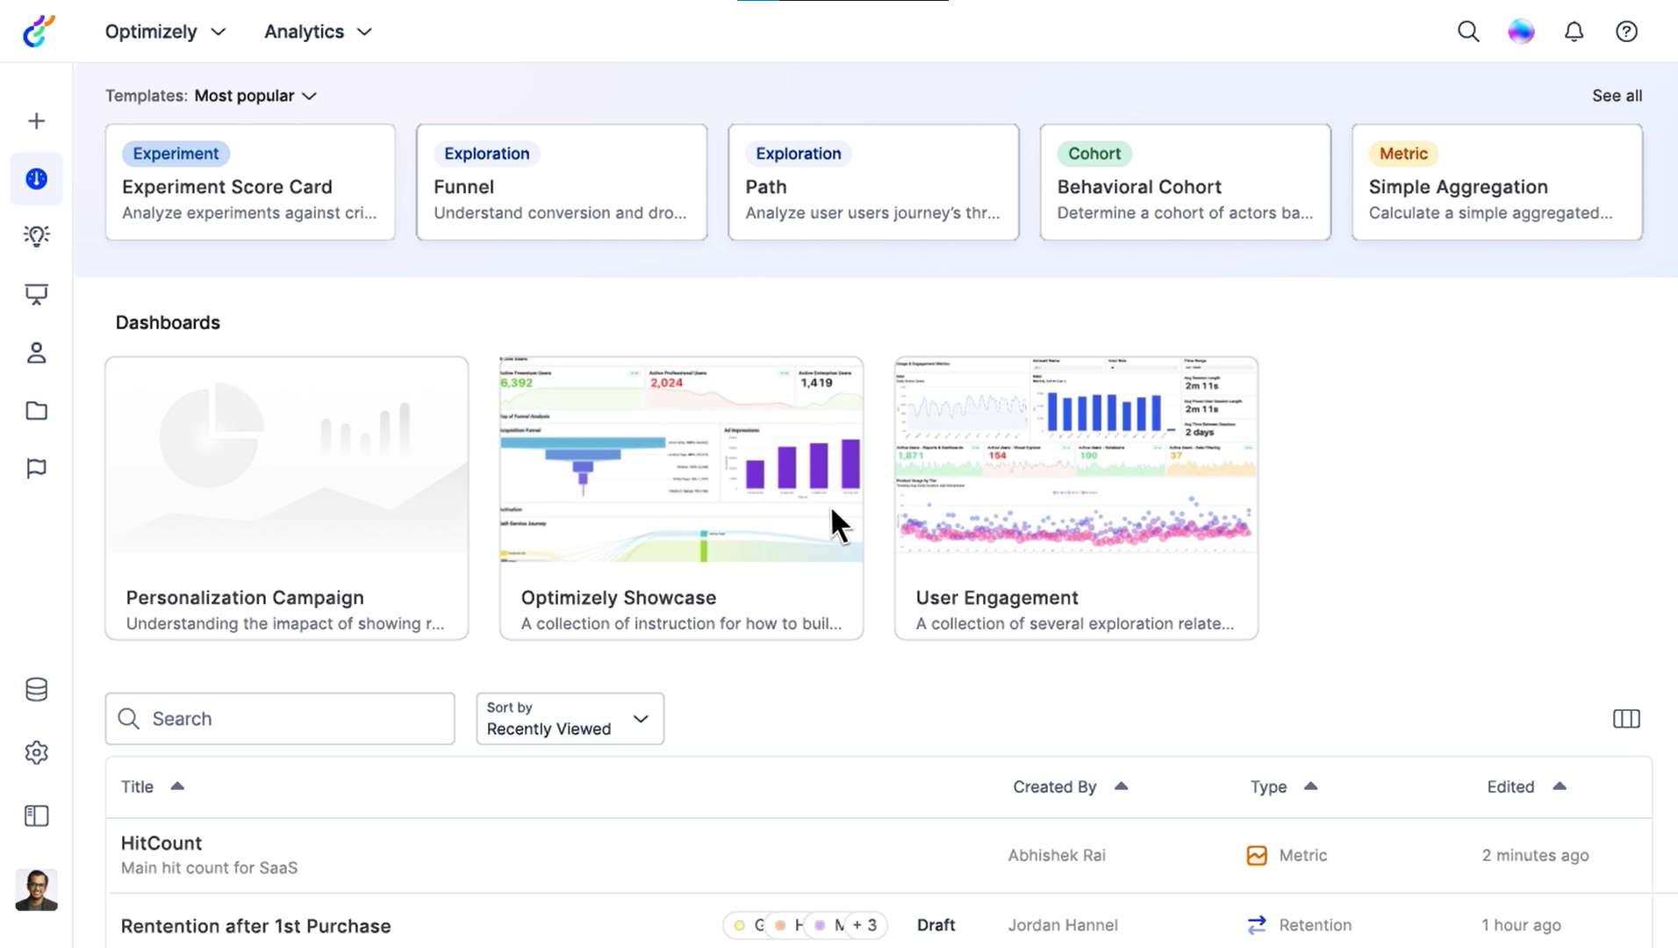The image size is (1678, 948).
Task: Open search from the top bar
Action: (x=1469, y=31)
